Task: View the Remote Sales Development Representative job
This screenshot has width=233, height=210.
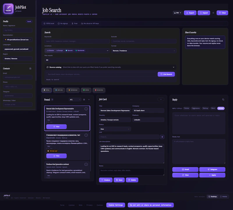Action: pyautogui.click(x=57, y=127)
